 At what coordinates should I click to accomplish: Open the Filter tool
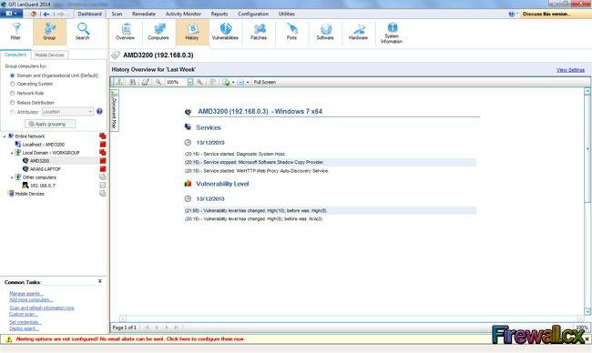click(15, 32)
